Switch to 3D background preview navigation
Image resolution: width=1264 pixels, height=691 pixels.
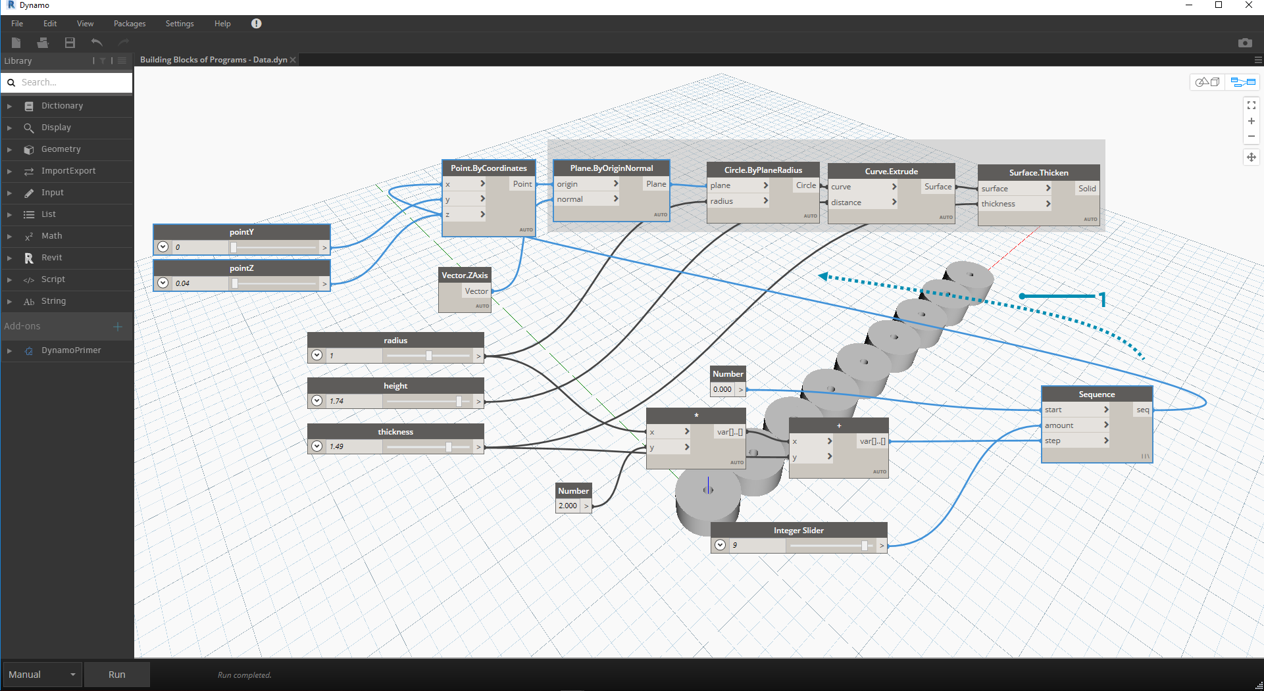tap(1207, 82)
